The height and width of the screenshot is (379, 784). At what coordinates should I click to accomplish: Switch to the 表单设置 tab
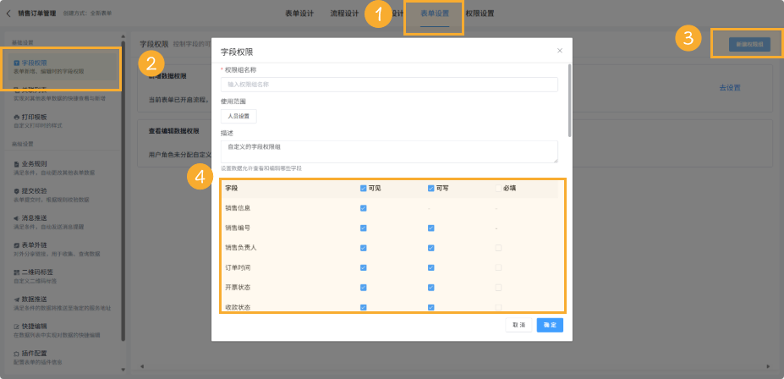click(x=435, y=14)
